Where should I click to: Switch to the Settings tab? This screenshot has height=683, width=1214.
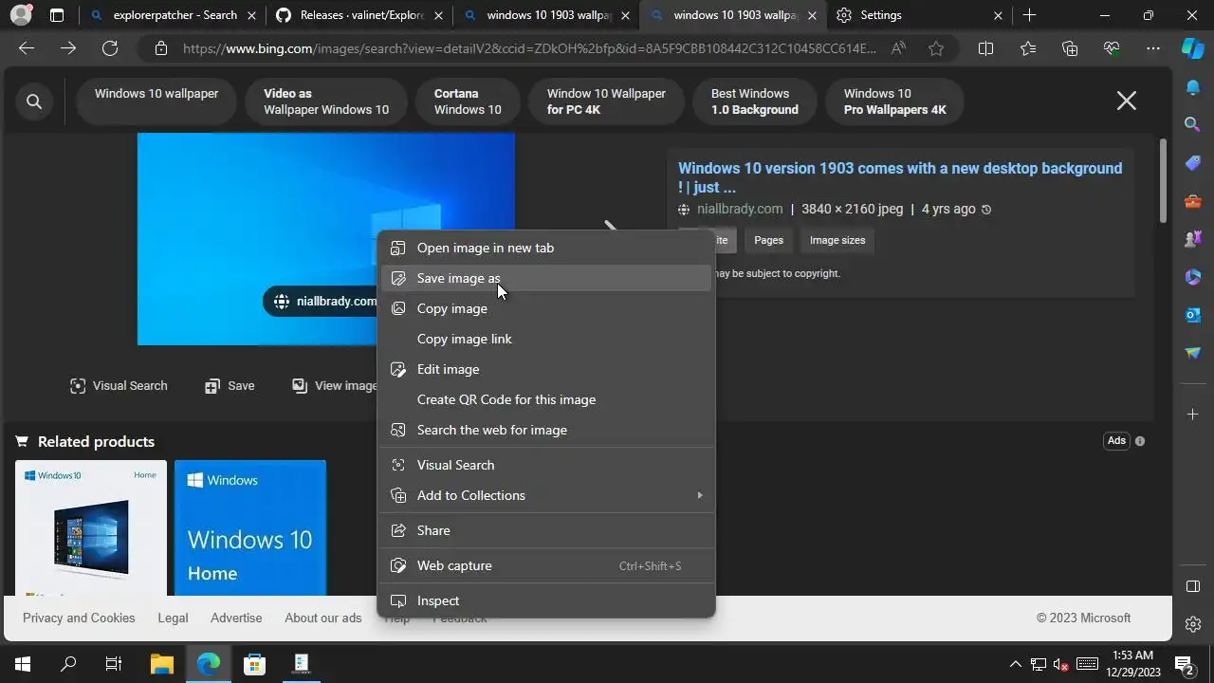(x=919, y=15)
